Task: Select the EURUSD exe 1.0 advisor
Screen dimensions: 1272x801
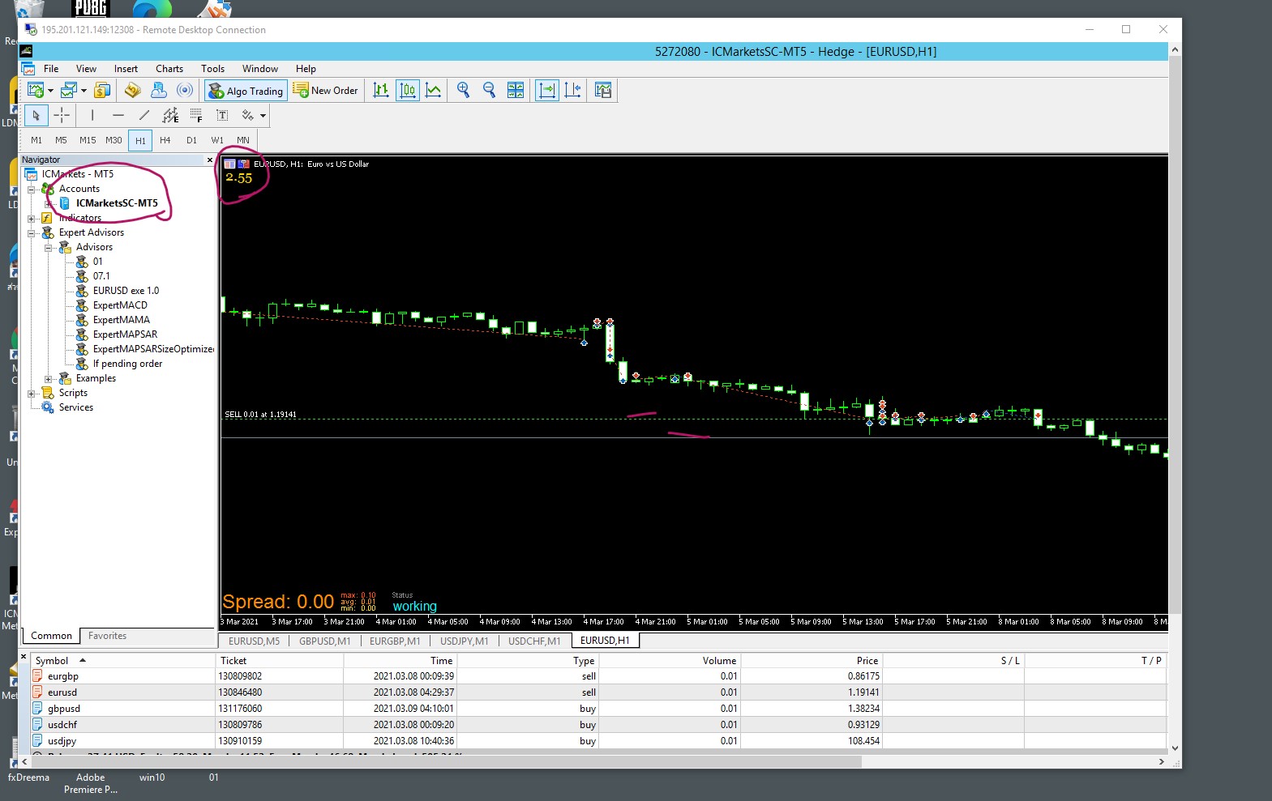Action: pos(126,291)
